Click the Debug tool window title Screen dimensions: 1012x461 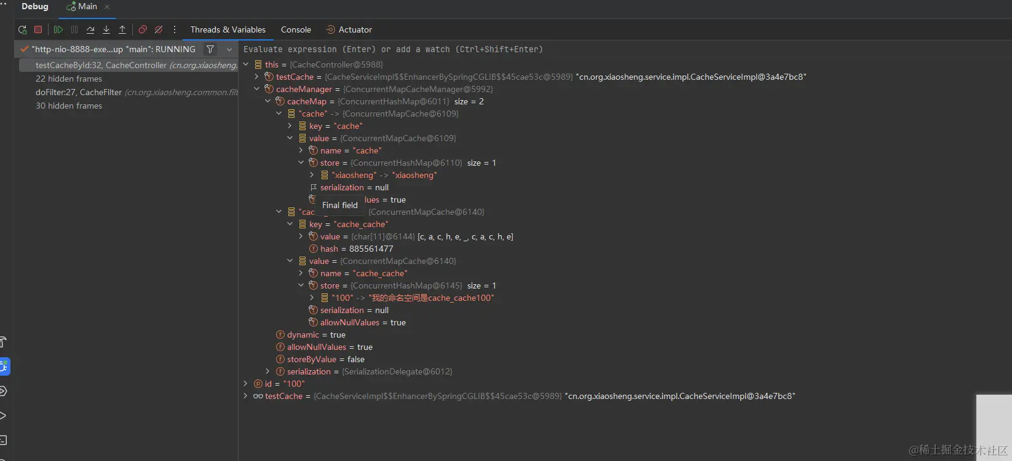click(x=35, y=6)
